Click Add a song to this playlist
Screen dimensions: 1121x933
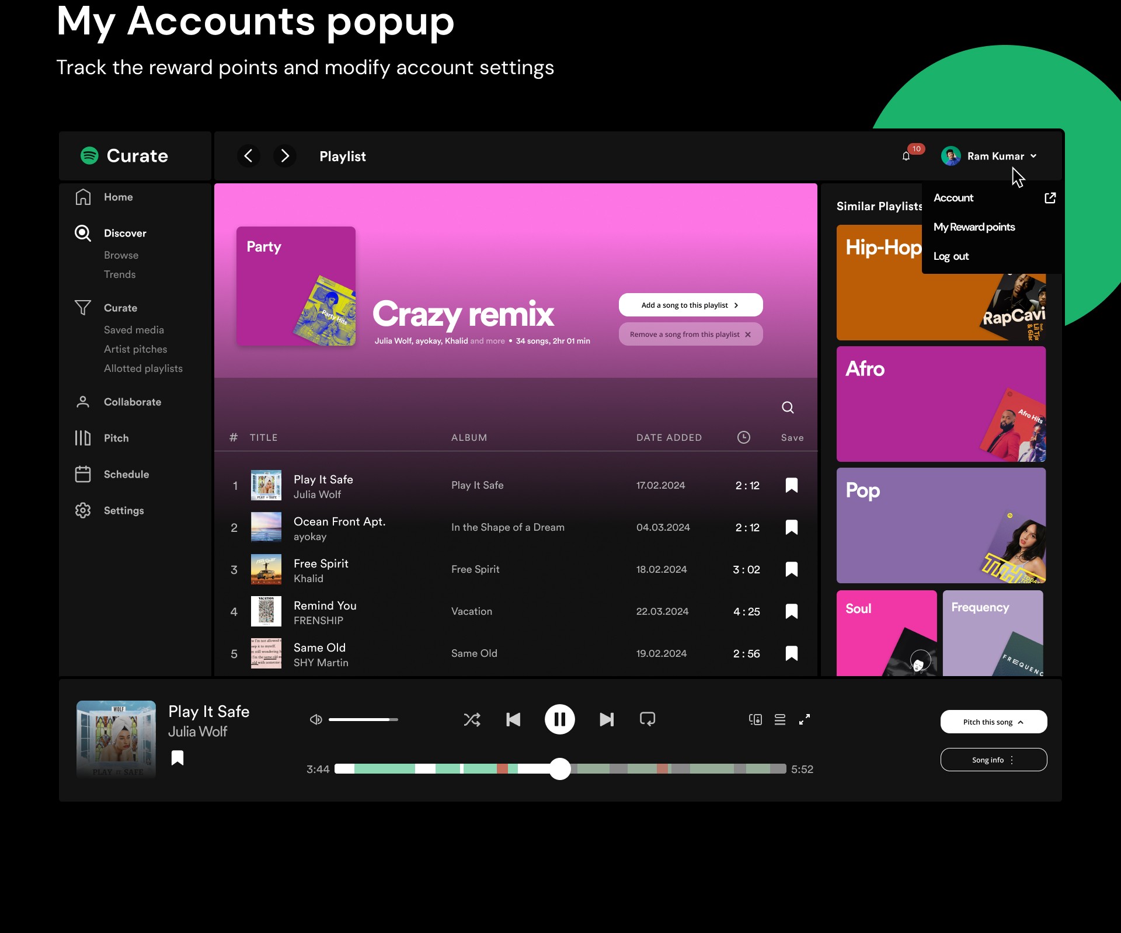click(690, 305)
